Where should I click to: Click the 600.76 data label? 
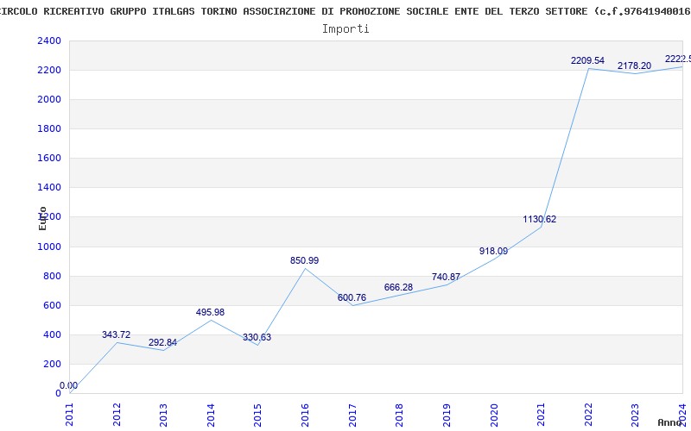(352, 297)
